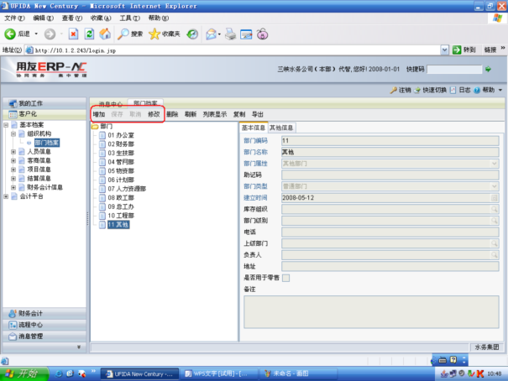The height and width of the screenshot is (381, 508).
Task: Click the IE Back arrow icon
Action: click(x=10, y=34)
